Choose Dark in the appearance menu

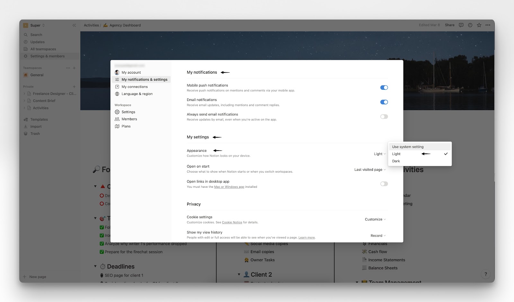(x=420, y=161)
